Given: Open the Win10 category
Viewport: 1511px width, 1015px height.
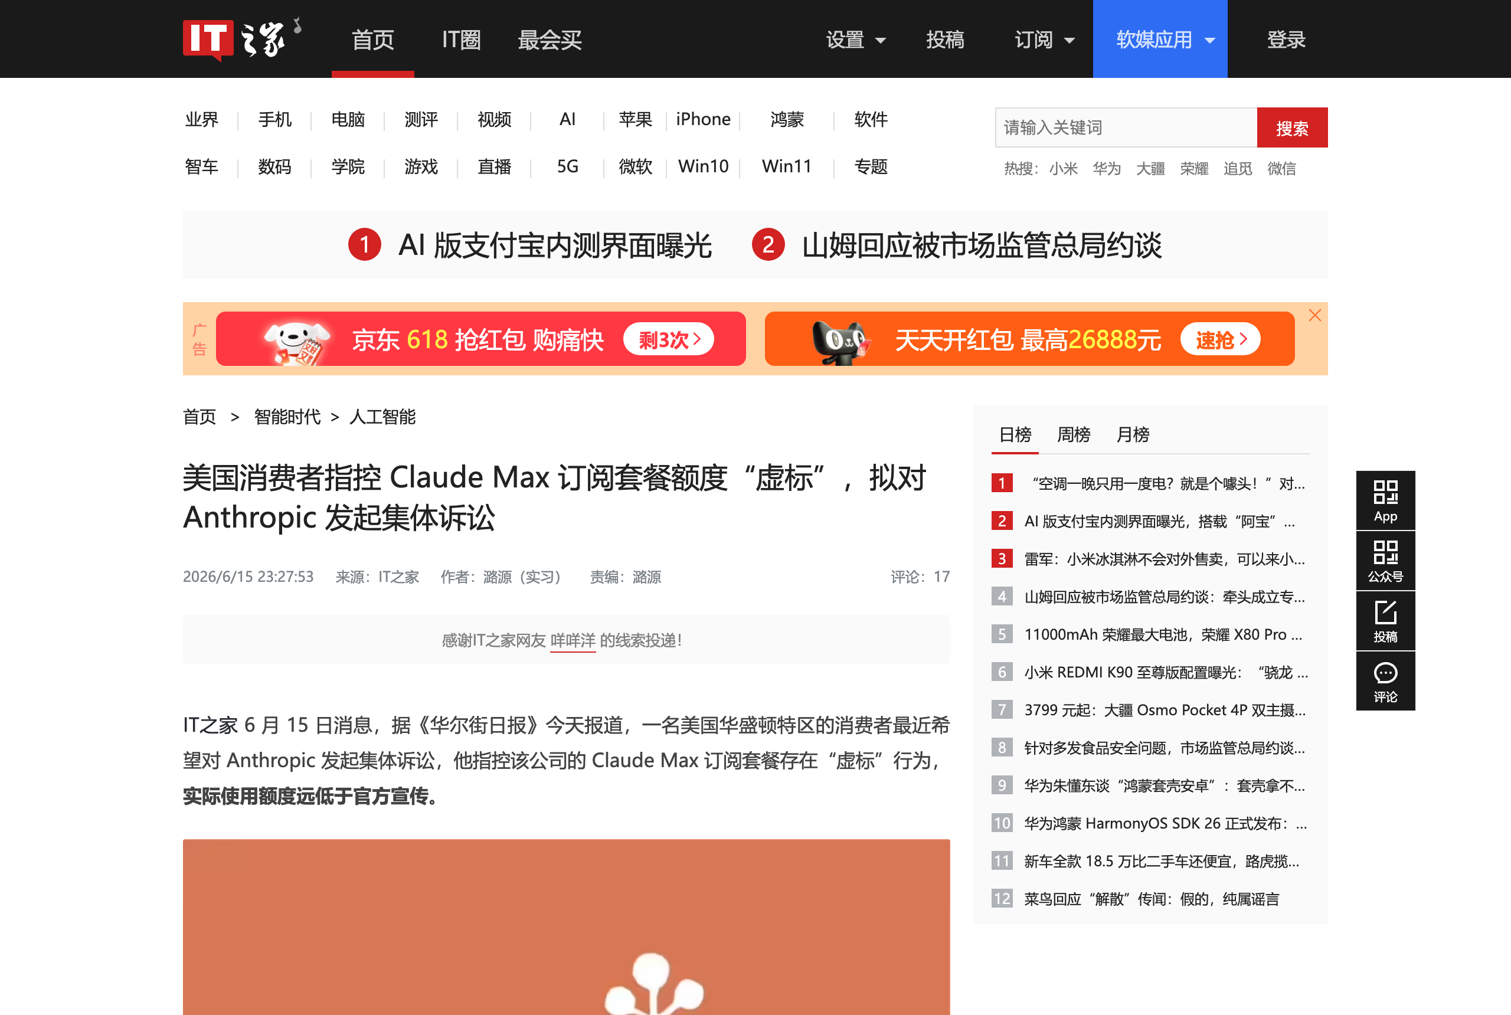Looking at the screenshot, I should (703, 167).
